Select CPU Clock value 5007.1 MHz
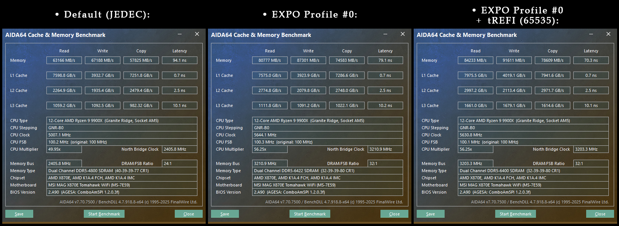619x226 pixels. click(122, 135)
